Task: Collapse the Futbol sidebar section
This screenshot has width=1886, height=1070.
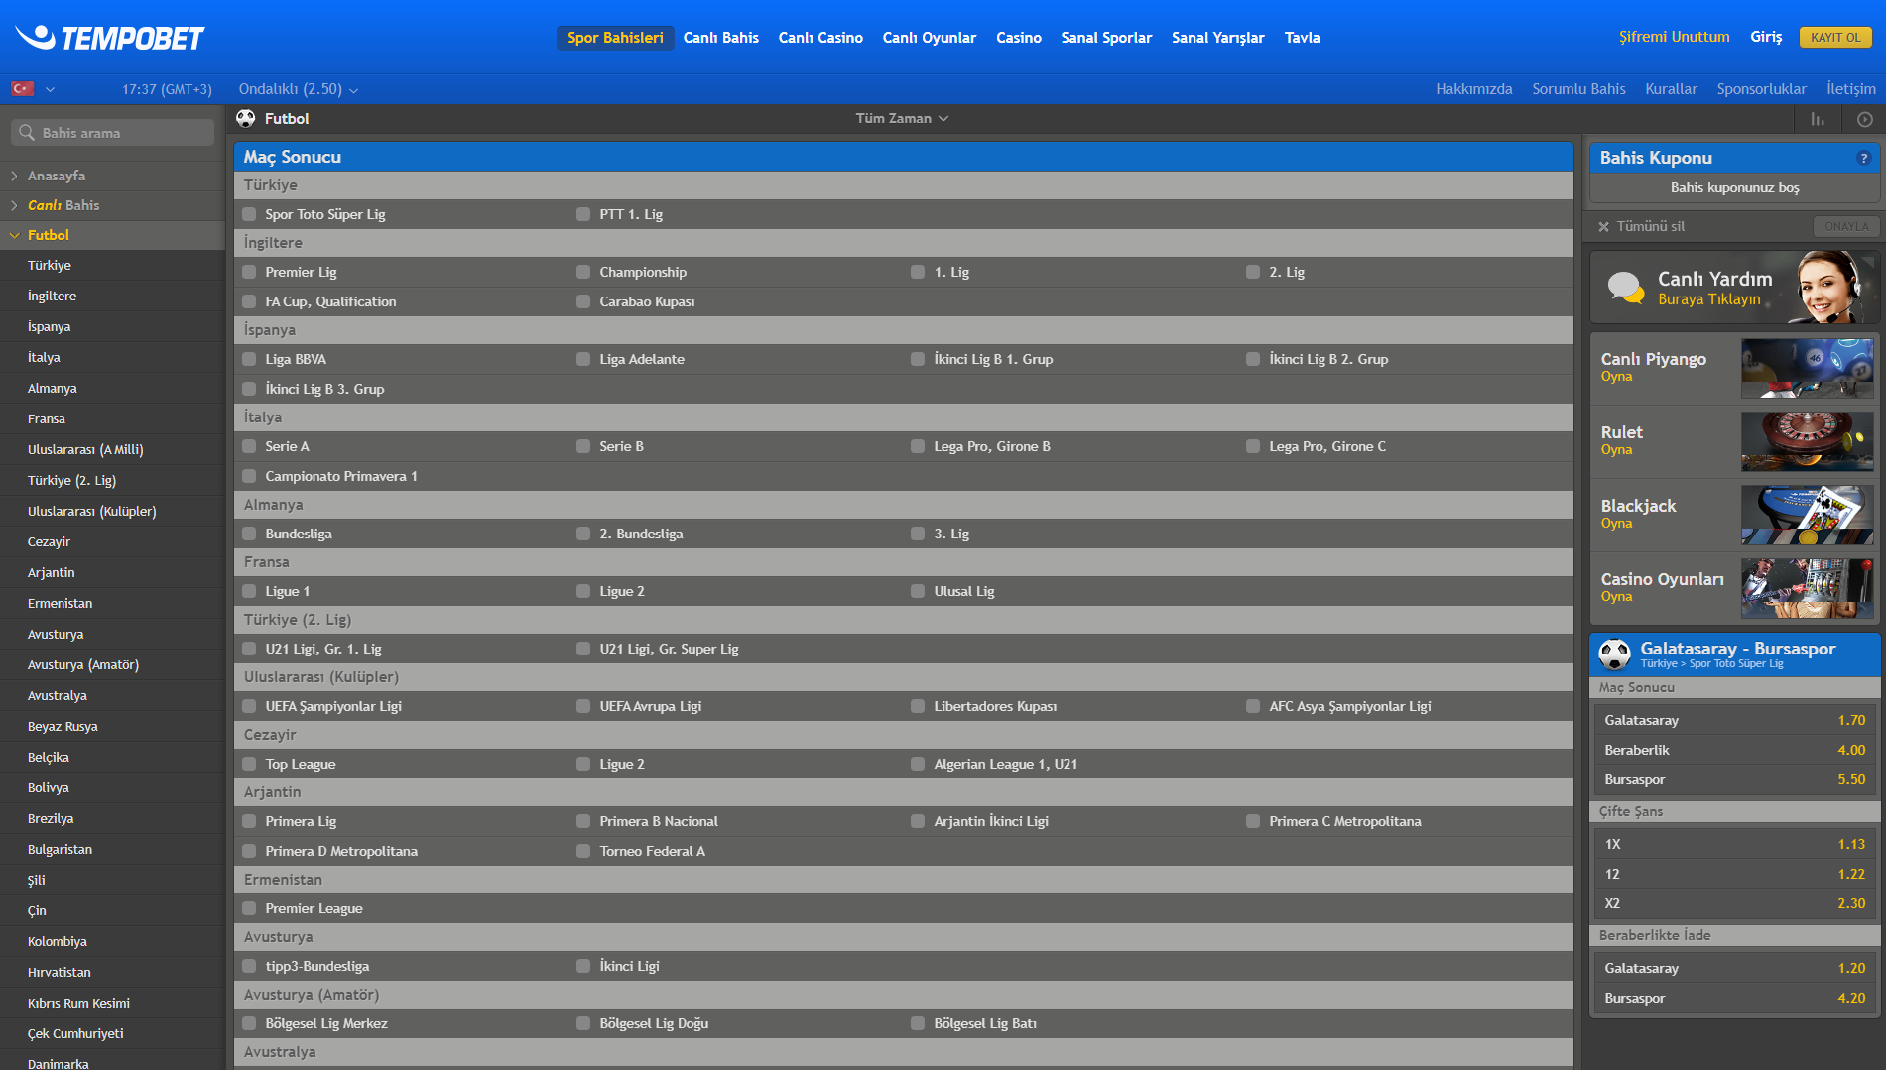Action: [15, 235]
